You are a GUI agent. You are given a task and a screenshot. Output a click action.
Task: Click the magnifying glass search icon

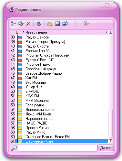click(14, 148)
